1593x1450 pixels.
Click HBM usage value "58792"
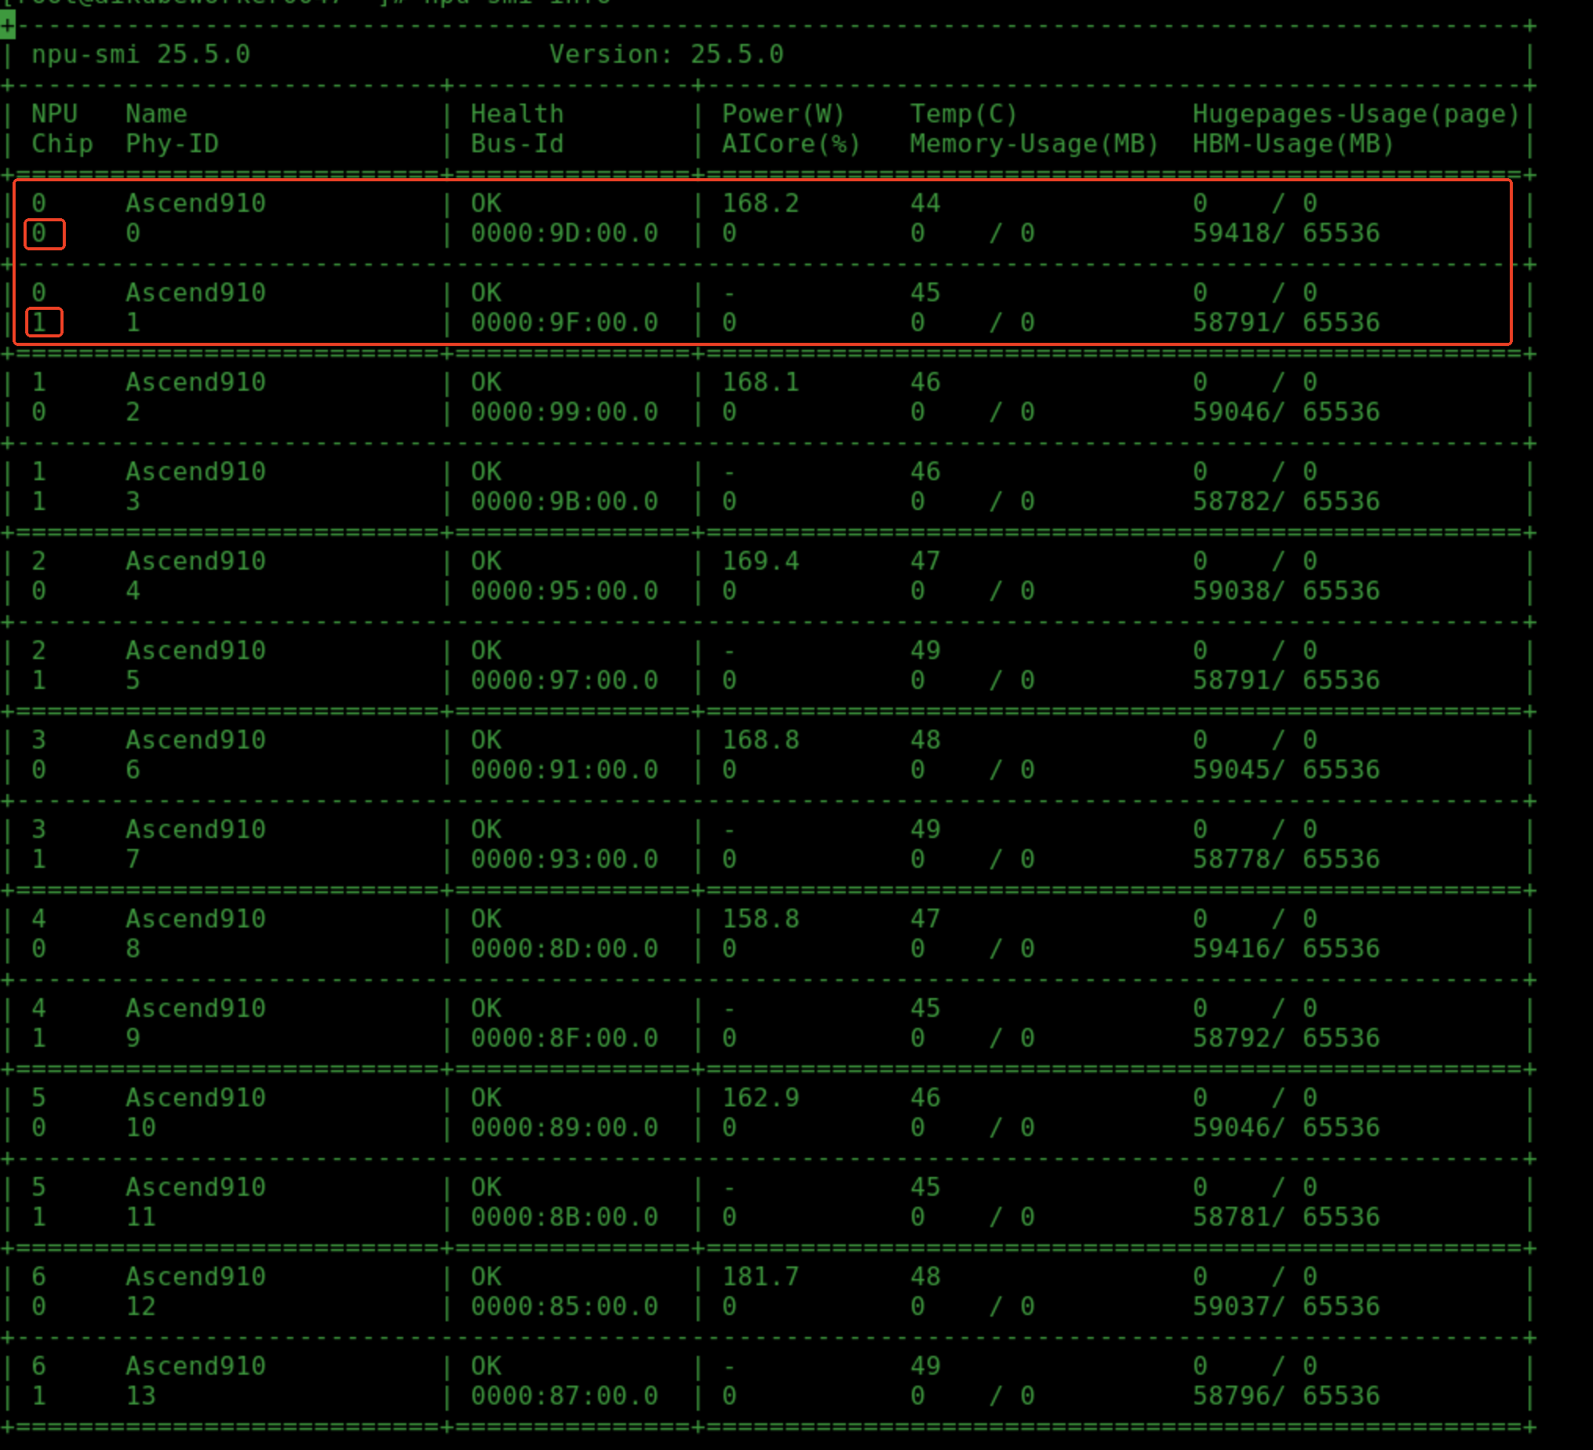coord(1231,1037)
